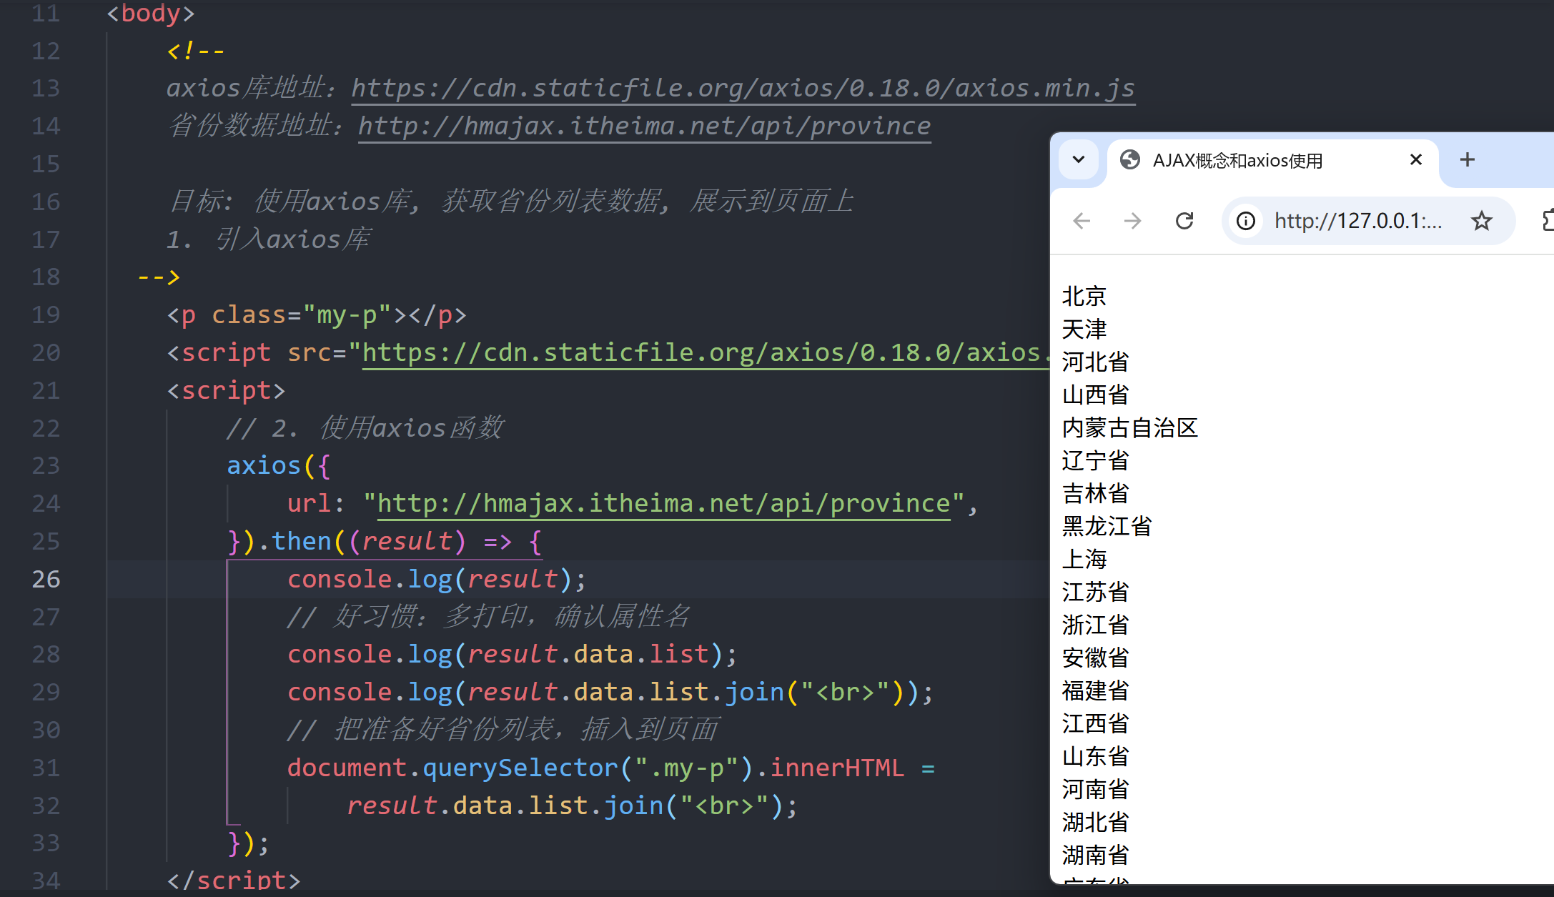The image size is (1554, 897).
Task: Select the AJAX概念和axios使用 tab
Action: point(1237,160)
